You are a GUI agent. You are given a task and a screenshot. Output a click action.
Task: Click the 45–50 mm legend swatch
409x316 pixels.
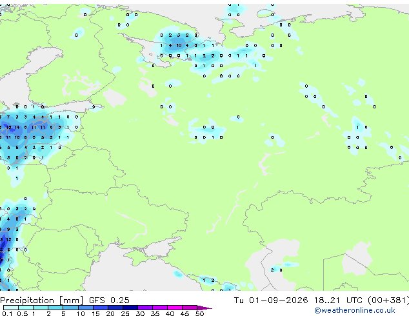(x=190, y=308)
